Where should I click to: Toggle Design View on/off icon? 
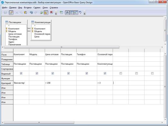[x=46, y=13]
